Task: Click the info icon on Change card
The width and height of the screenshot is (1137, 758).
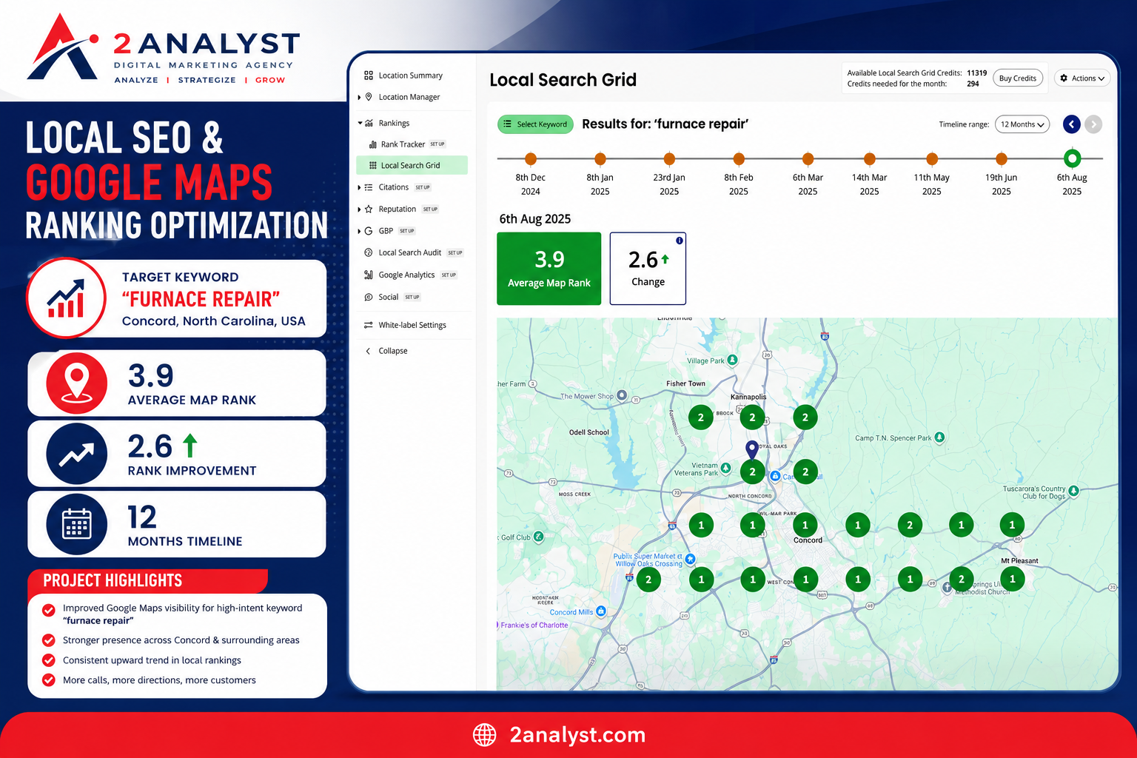Action: pos(679,241)
